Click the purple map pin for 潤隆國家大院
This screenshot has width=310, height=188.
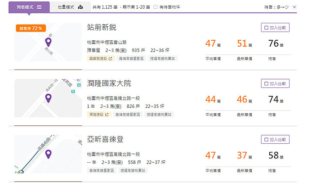(x=48, y=98)
